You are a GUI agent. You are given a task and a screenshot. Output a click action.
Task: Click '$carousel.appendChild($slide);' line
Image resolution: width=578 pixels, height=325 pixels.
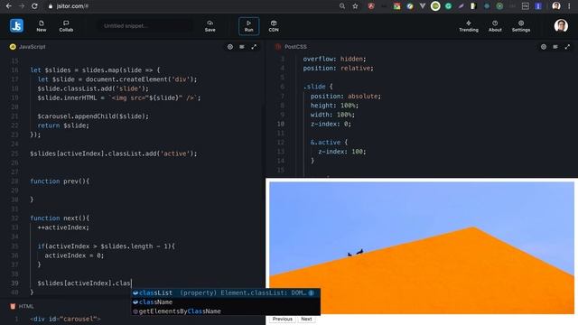(93, 116)
